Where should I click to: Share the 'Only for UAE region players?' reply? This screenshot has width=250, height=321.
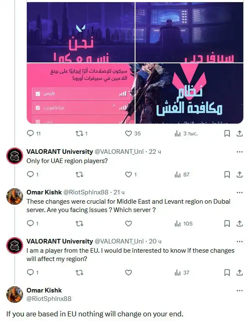240,174
